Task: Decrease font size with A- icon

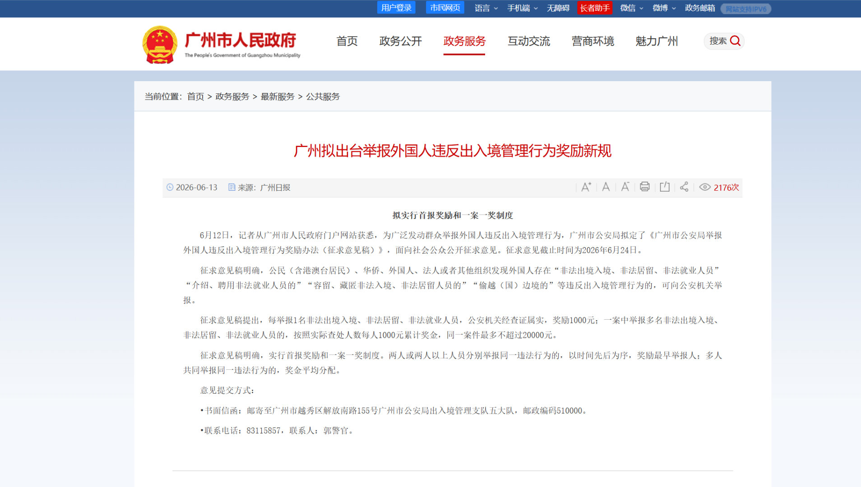Action: pos(625,187)
